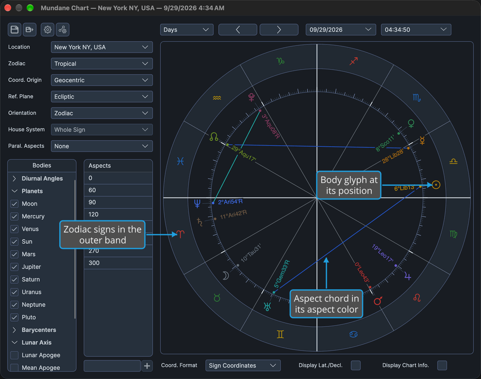This screenshot has height=379, width=481.
Task: Open the Coord. Origin Geocentric dropdown
Action: [102, 80]
